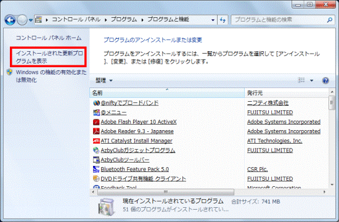Click FUJITSU LIMITED in AzbyClubガジェット row
Screen dimensions: 339x222
pyautogui.click(x=270, y=150)
